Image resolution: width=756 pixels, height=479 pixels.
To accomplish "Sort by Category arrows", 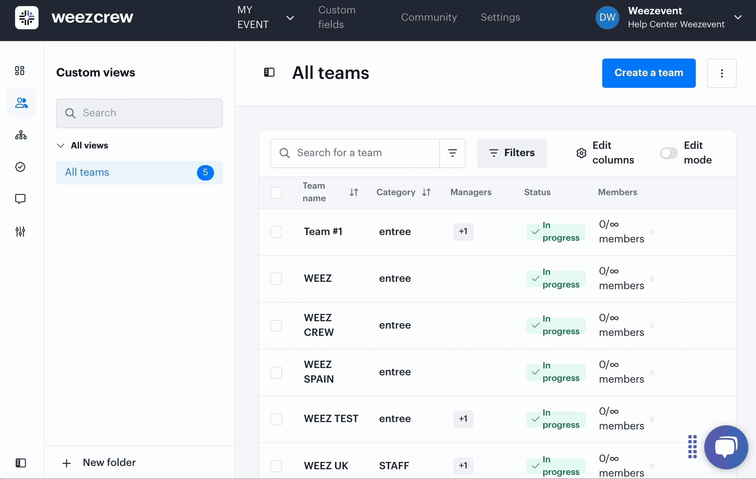I will coord(426,192).
